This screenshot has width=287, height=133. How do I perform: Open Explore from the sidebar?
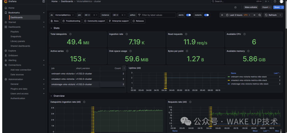[x=12, y=51]
